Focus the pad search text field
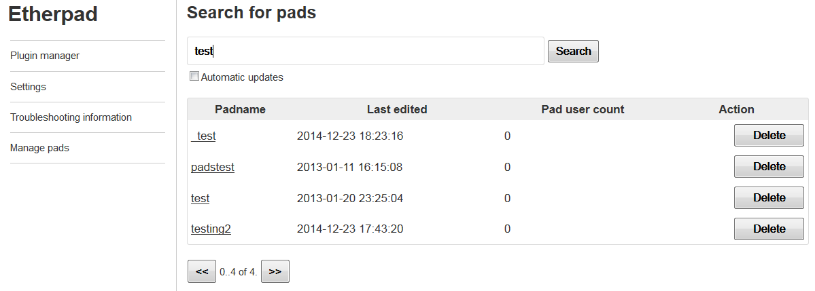Viewport: 815px width, 291px height. pyautogui.click(x=365, y=51)
